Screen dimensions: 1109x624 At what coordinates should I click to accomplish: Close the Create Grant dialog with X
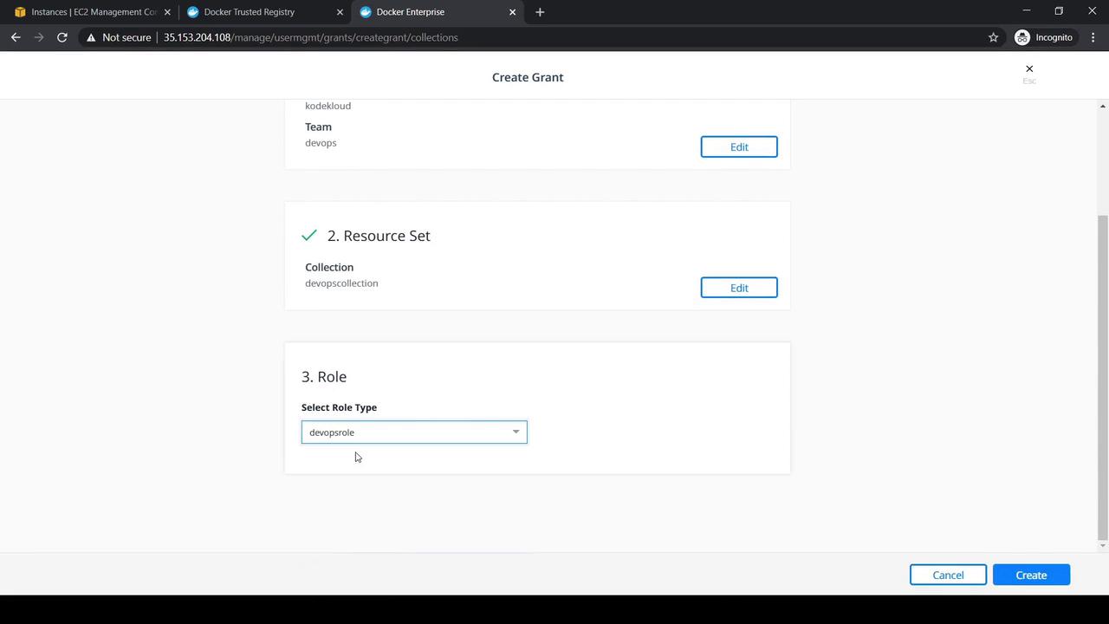click(1029, 68)
